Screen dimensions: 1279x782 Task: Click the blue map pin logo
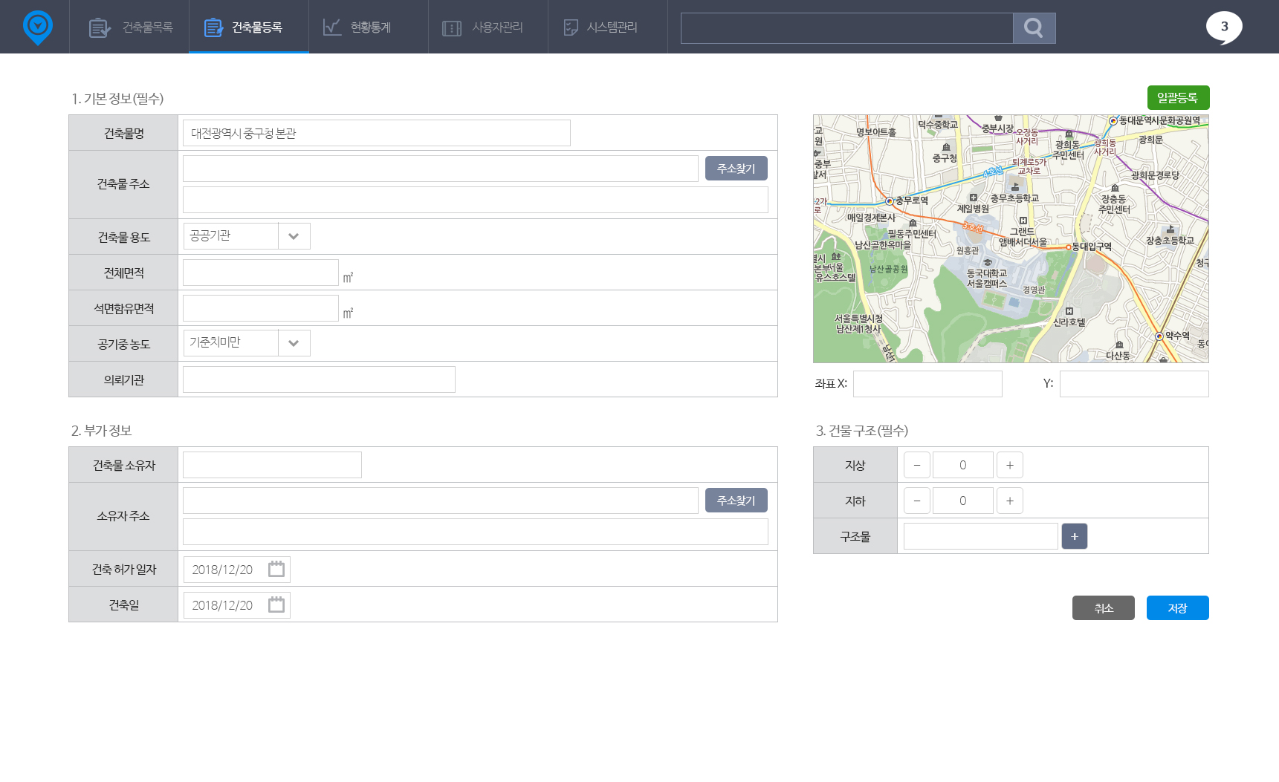click(x=37, y=27)
